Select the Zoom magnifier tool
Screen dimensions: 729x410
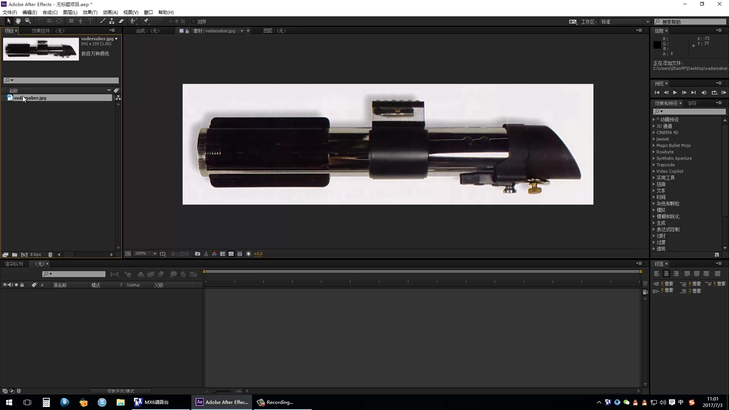coord(28,21)
